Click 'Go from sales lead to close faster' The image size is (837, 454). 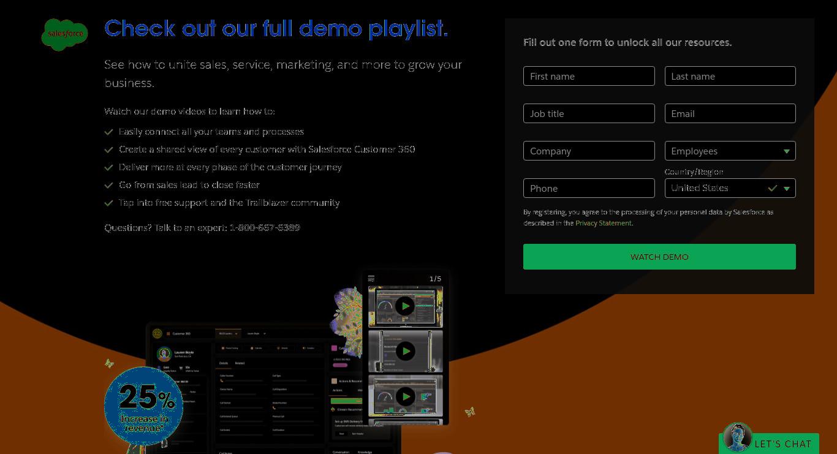pyautogui.click(x=189, y=185)
